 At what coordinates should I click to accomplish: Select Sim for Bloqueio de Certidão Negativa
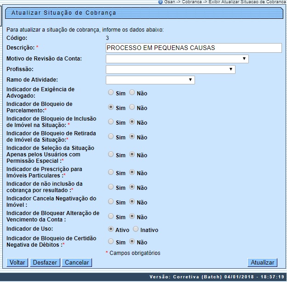111,241
